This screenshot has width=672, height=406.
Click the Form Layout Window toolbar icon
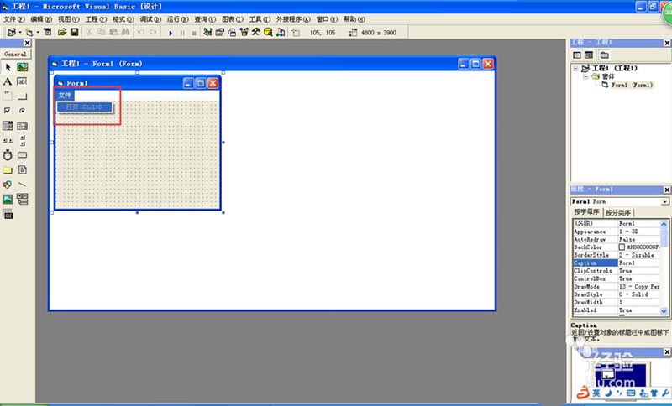tap(232, 32)
